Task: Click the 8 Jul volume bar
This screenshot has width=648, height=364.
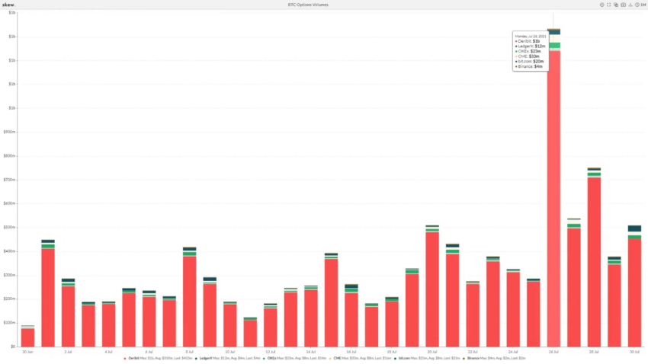Action: click(x=190, y=297)
